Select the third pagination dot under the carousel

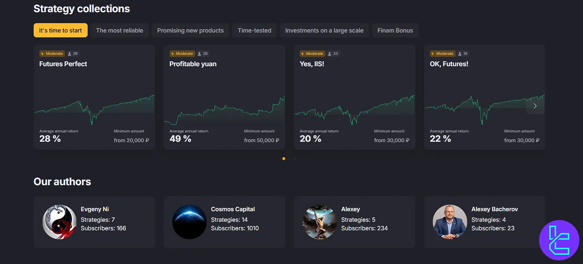pyautogui.click(x=295, y=159)
